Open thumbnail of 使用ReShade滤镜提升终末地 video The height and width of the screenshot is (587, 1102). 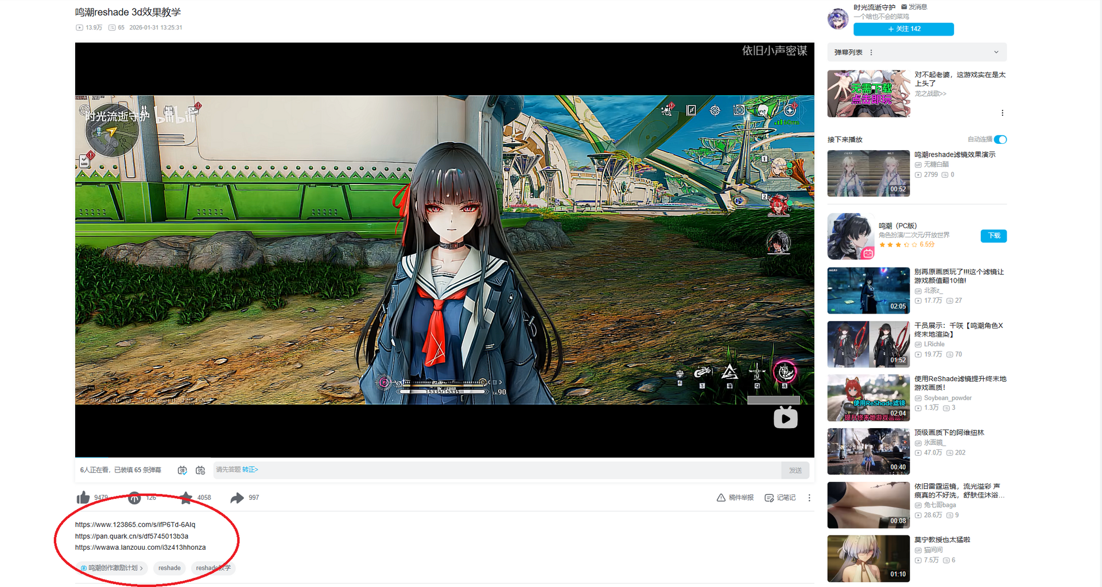(868, 398)
